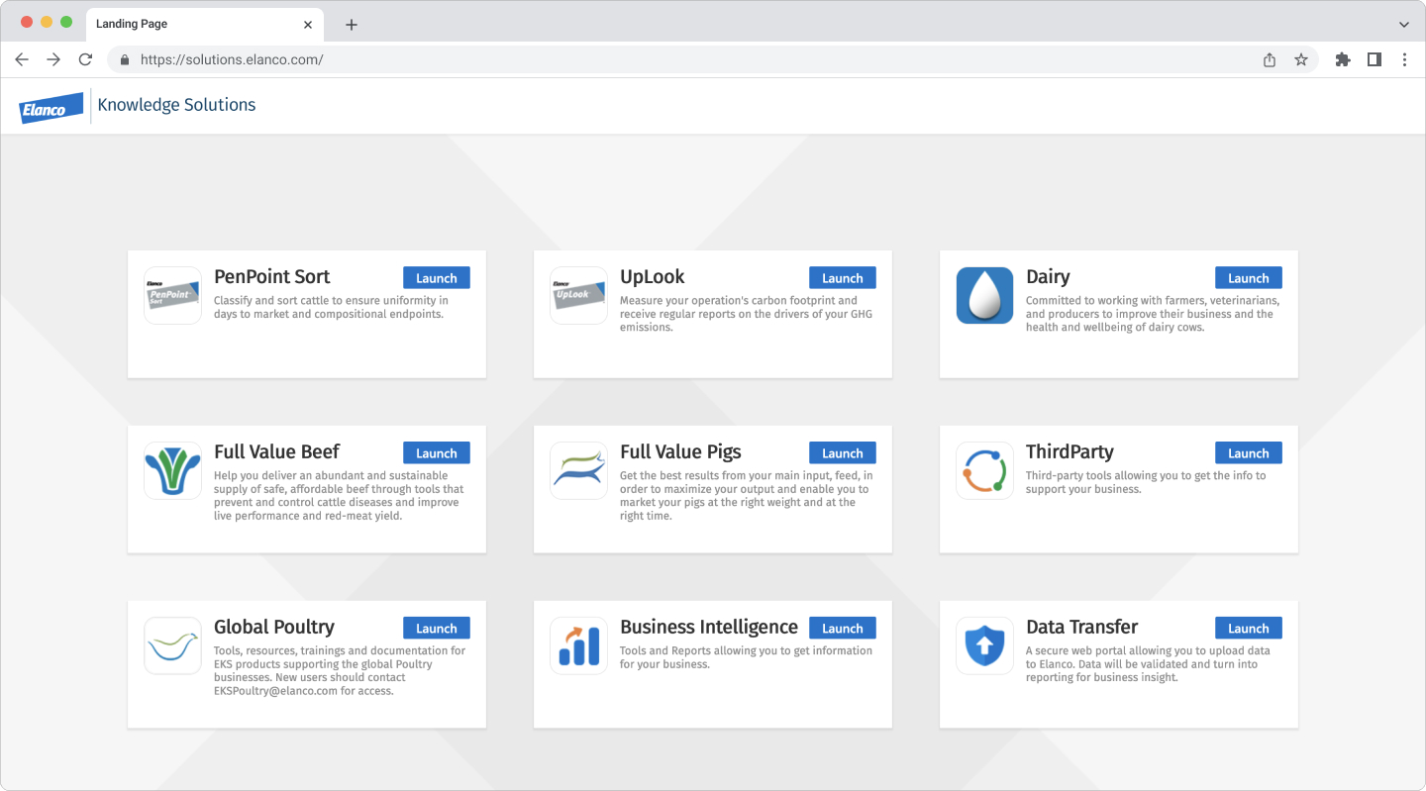Image resolution: width=1426 pixels, height=791 pixels.
Task: Launch ThirdParty
Action: [x=1249, y=453]
